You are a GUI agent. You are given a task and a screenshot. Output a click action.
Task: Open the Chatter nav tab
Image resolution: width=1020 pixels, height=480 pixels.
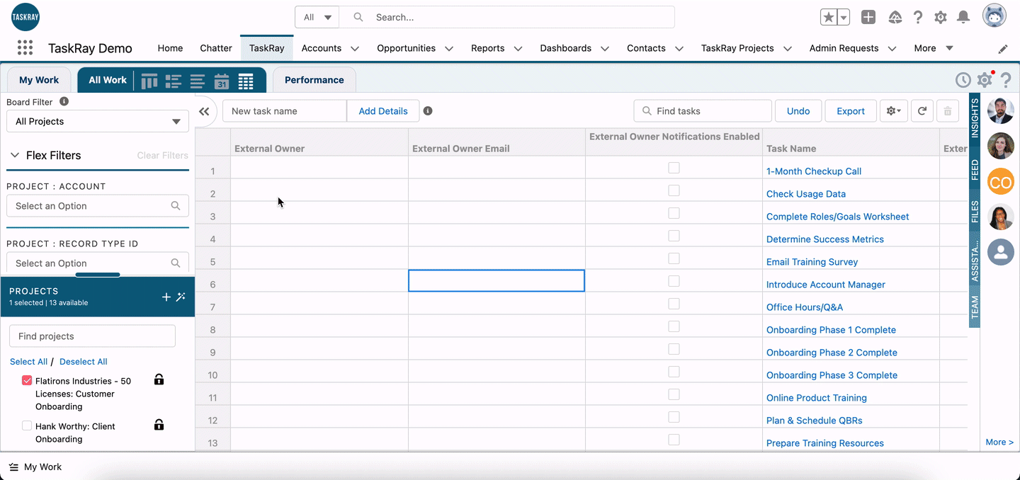[x=216, y=48]
